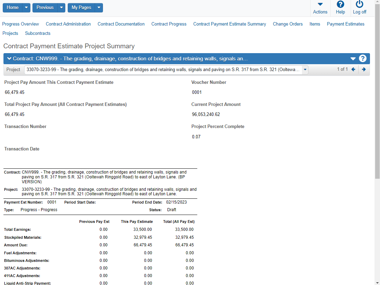Click the scrollbar down arrow
The width and height of the screenshot is (380, 285).
pos(377,283)
